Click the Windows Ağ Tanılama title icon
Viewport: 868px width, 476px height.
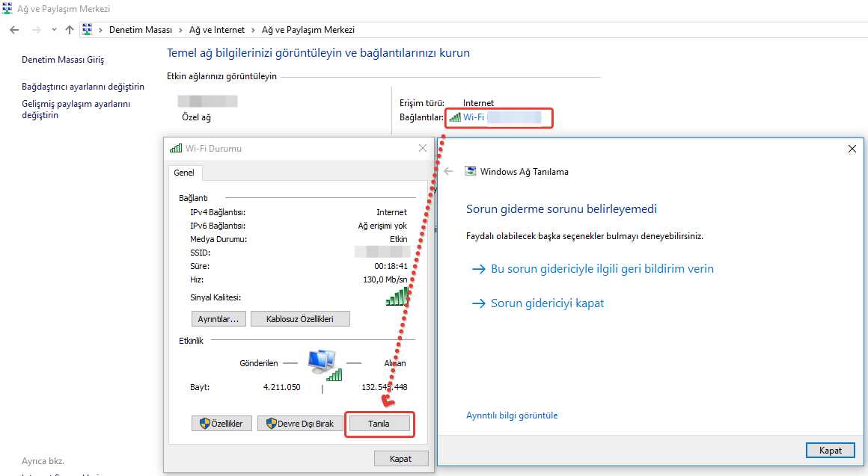click(x=470, y=171)
